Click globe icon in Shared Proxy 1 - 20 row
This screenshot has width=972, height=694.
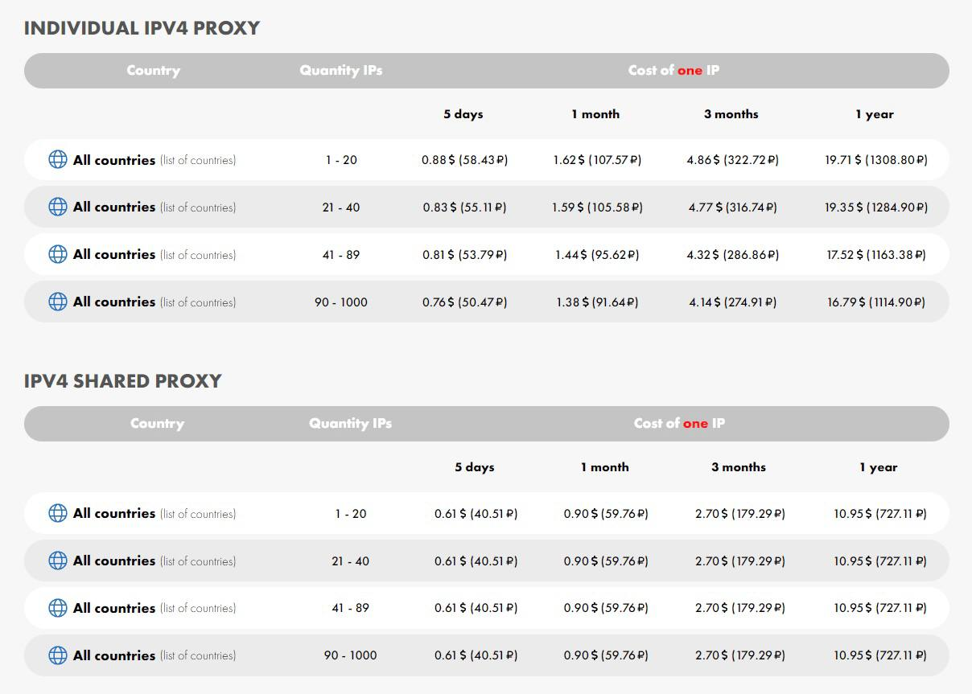click(x=58, y=513)
